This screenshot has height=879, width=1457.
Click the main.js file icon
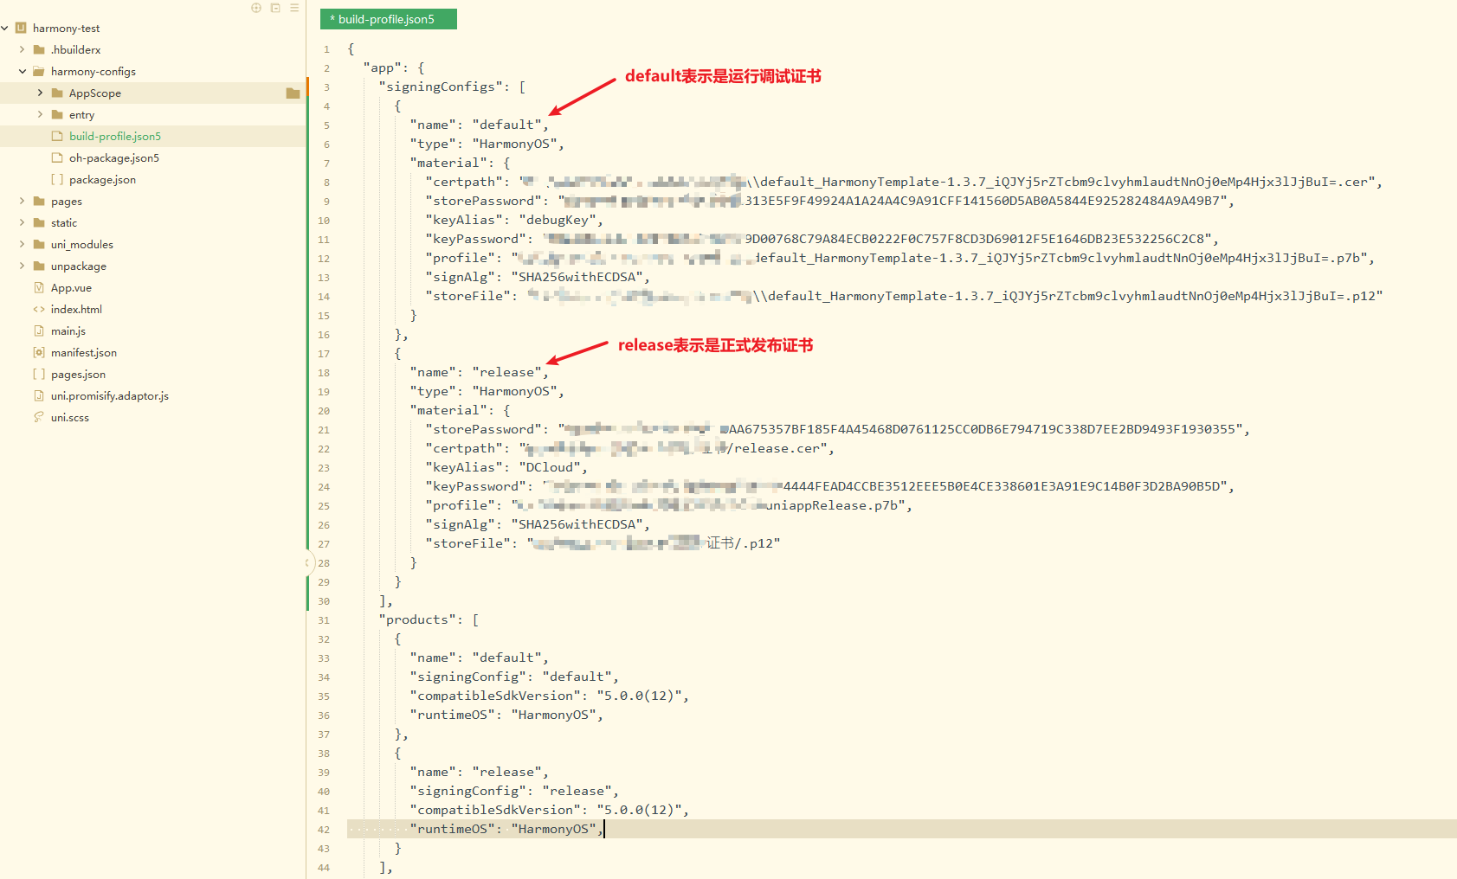39,331
